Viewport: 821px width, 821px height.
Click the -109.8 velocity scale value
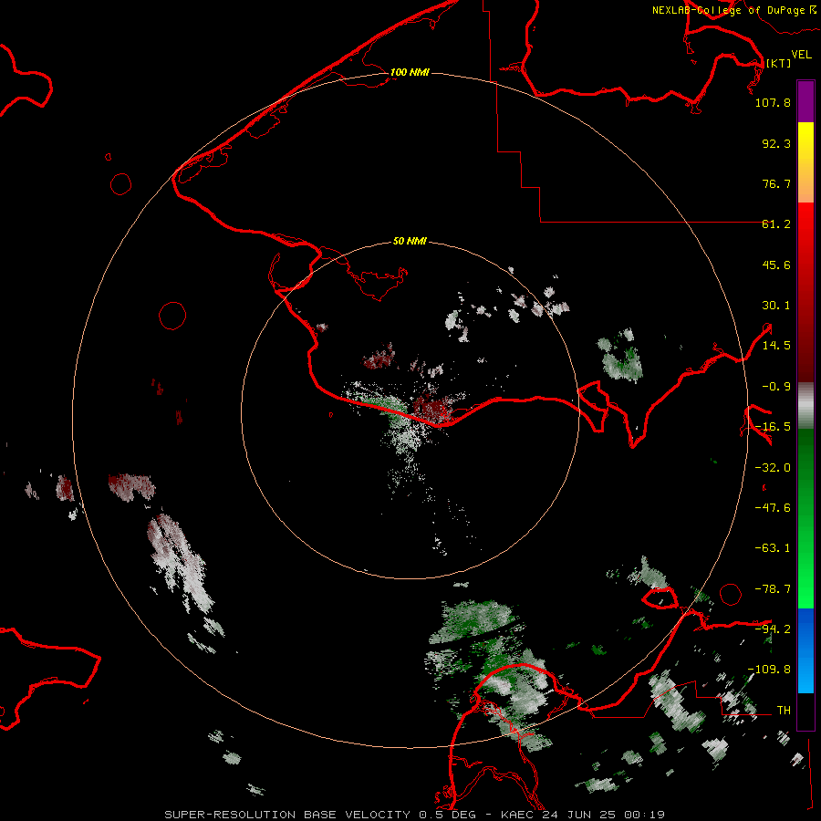tap(769, 670)
